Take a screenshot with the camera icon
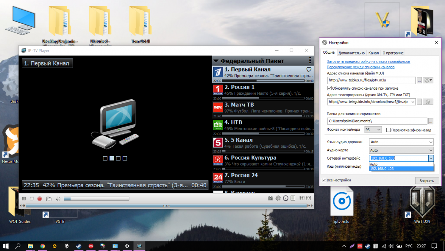Screen dimensions: 445x251 pos(271,198)
